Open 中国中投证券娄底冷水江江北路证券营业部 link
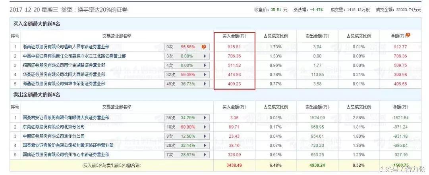The image size is (429, 175). [74, 56]
